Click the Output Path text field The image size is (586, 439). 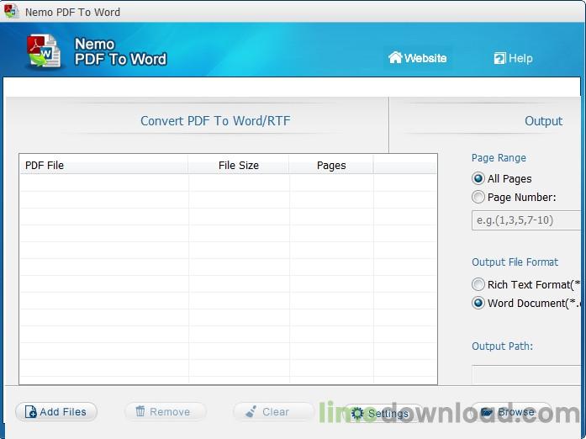527,374
